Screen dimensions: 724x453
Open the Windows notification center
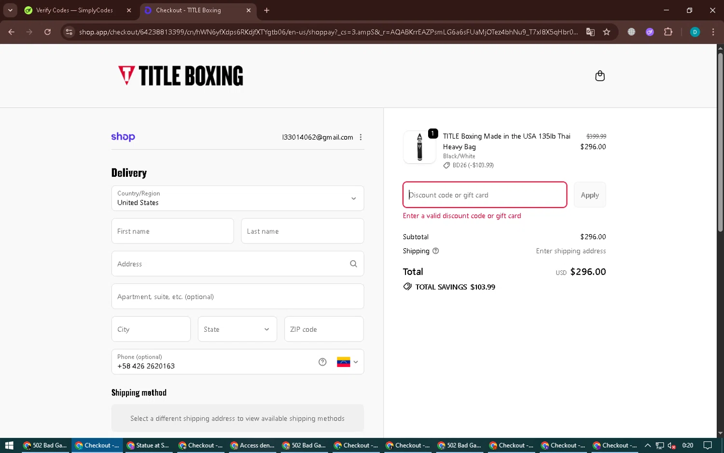708,445
